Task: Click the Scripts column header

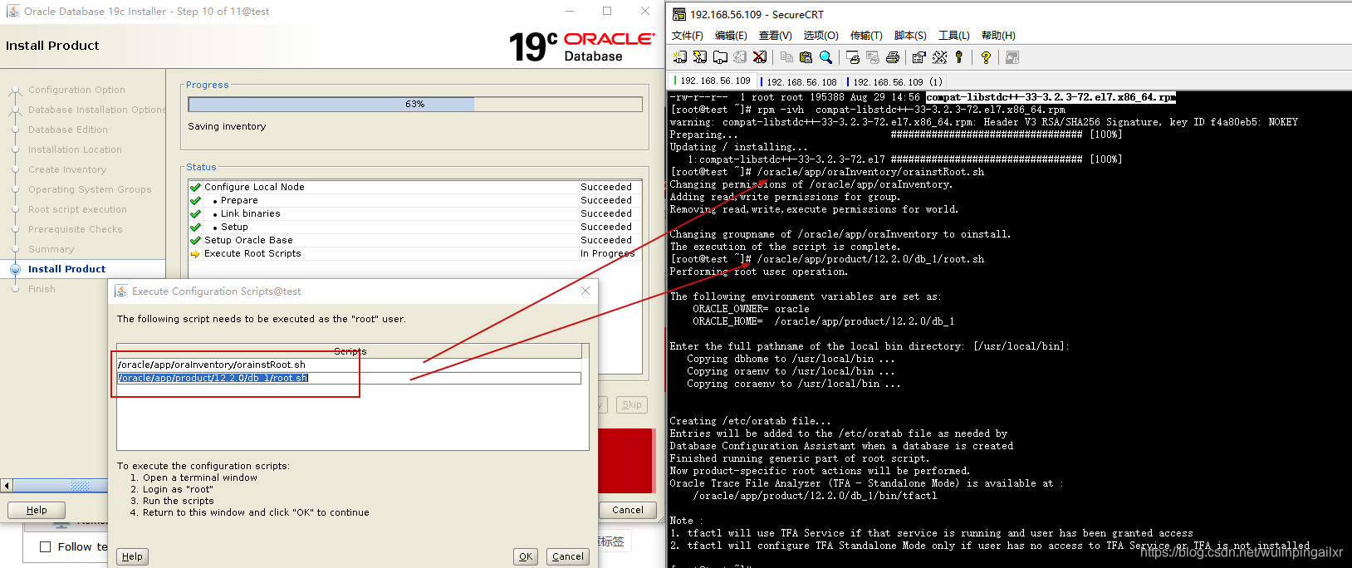Action: click(x=350, y=351)
